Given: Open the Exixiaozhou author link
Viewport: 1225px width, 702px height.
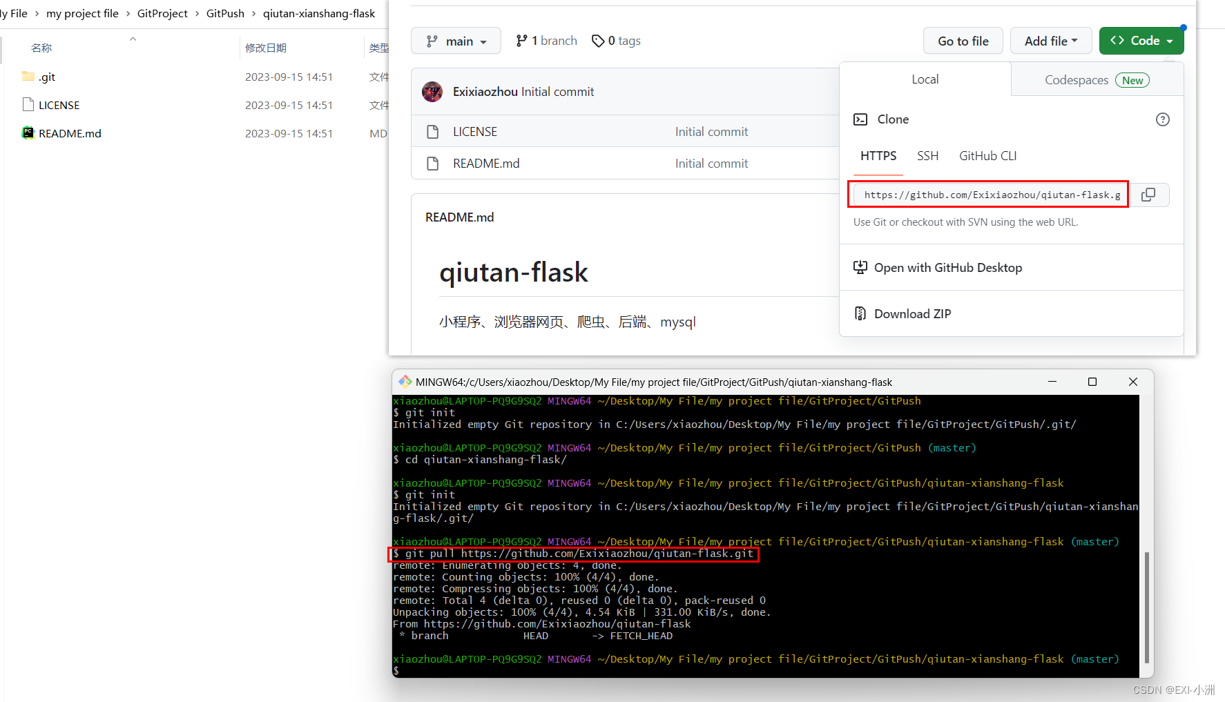Looking at the screenshot, I should click(485, 92).
